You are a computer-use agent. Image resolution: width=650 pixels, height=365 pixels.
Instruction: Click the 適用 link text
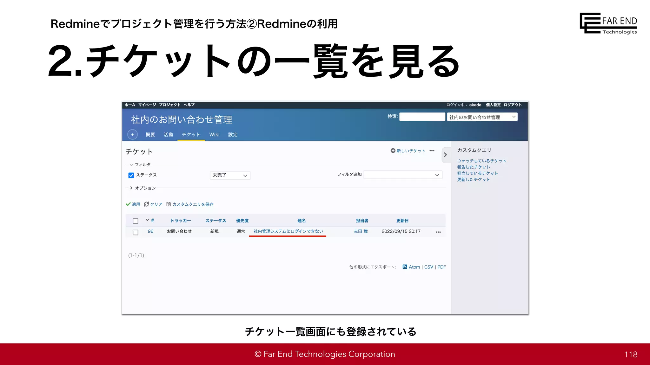pyautogui.click(x=136, y=204)
